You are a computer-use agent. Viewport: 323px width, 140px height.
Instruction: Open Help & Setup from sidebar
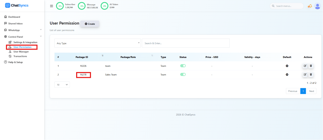click(x=15, y=62)
